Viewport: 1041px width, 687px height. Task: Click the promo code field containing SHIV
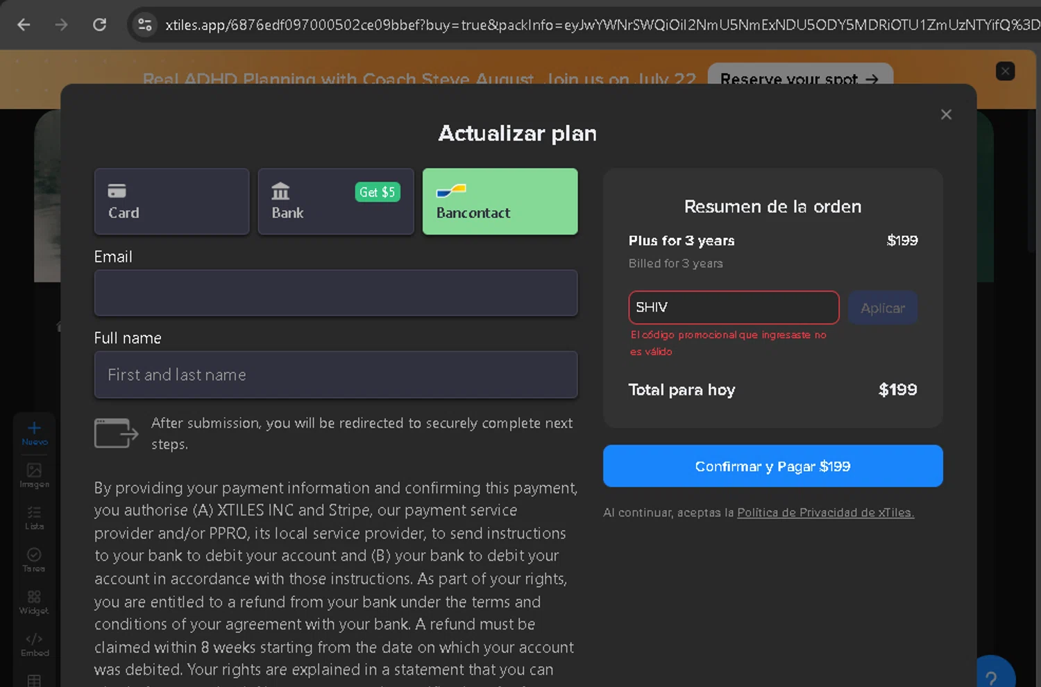734,307
